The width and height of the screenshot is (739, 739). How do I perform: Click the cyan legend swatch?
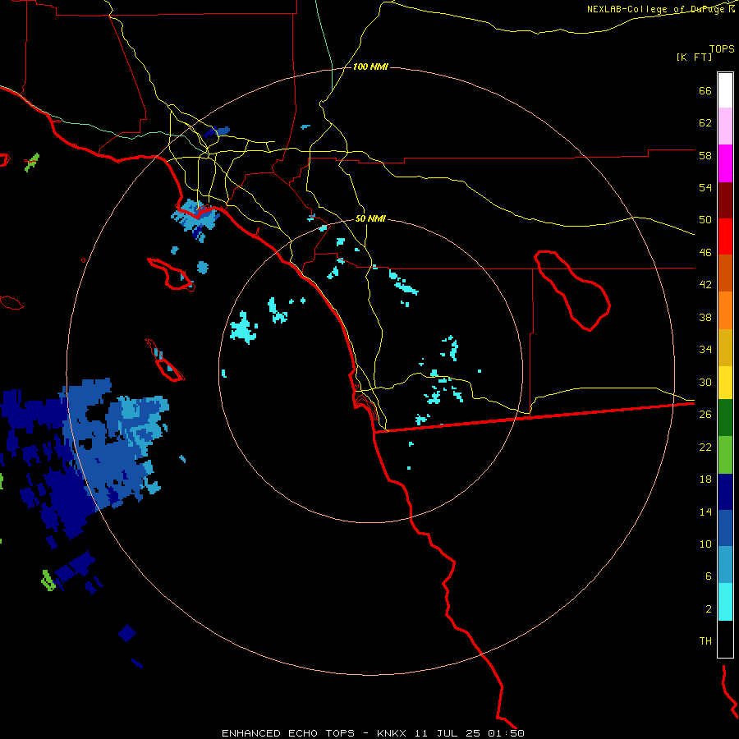pos(725,602)
